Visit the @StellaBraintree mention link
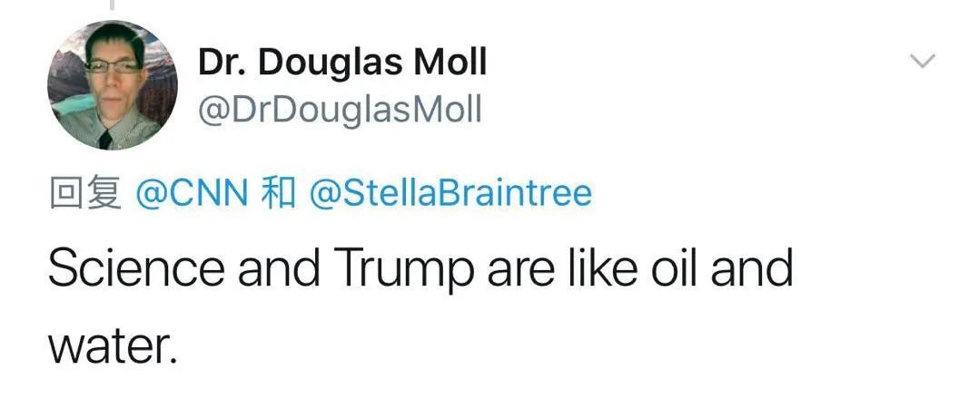This screenshot has width=979, height=398. pyautogui.click(x=450, y=193)
